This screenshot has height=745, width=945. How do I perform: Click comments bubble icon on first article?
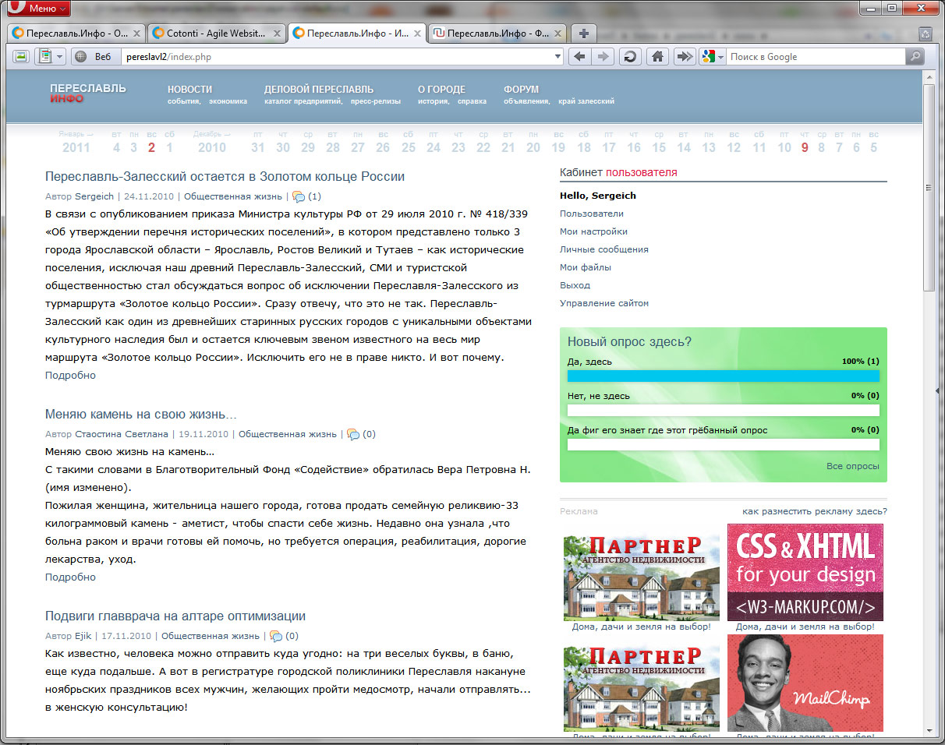(x=299, y=196)
